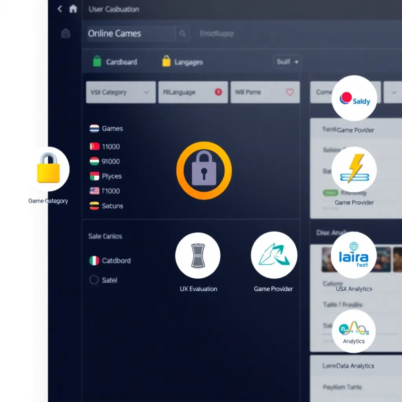Open the Saldy logo icon
Viewport: 402px width, 402px height.
[x=354, y=98]
